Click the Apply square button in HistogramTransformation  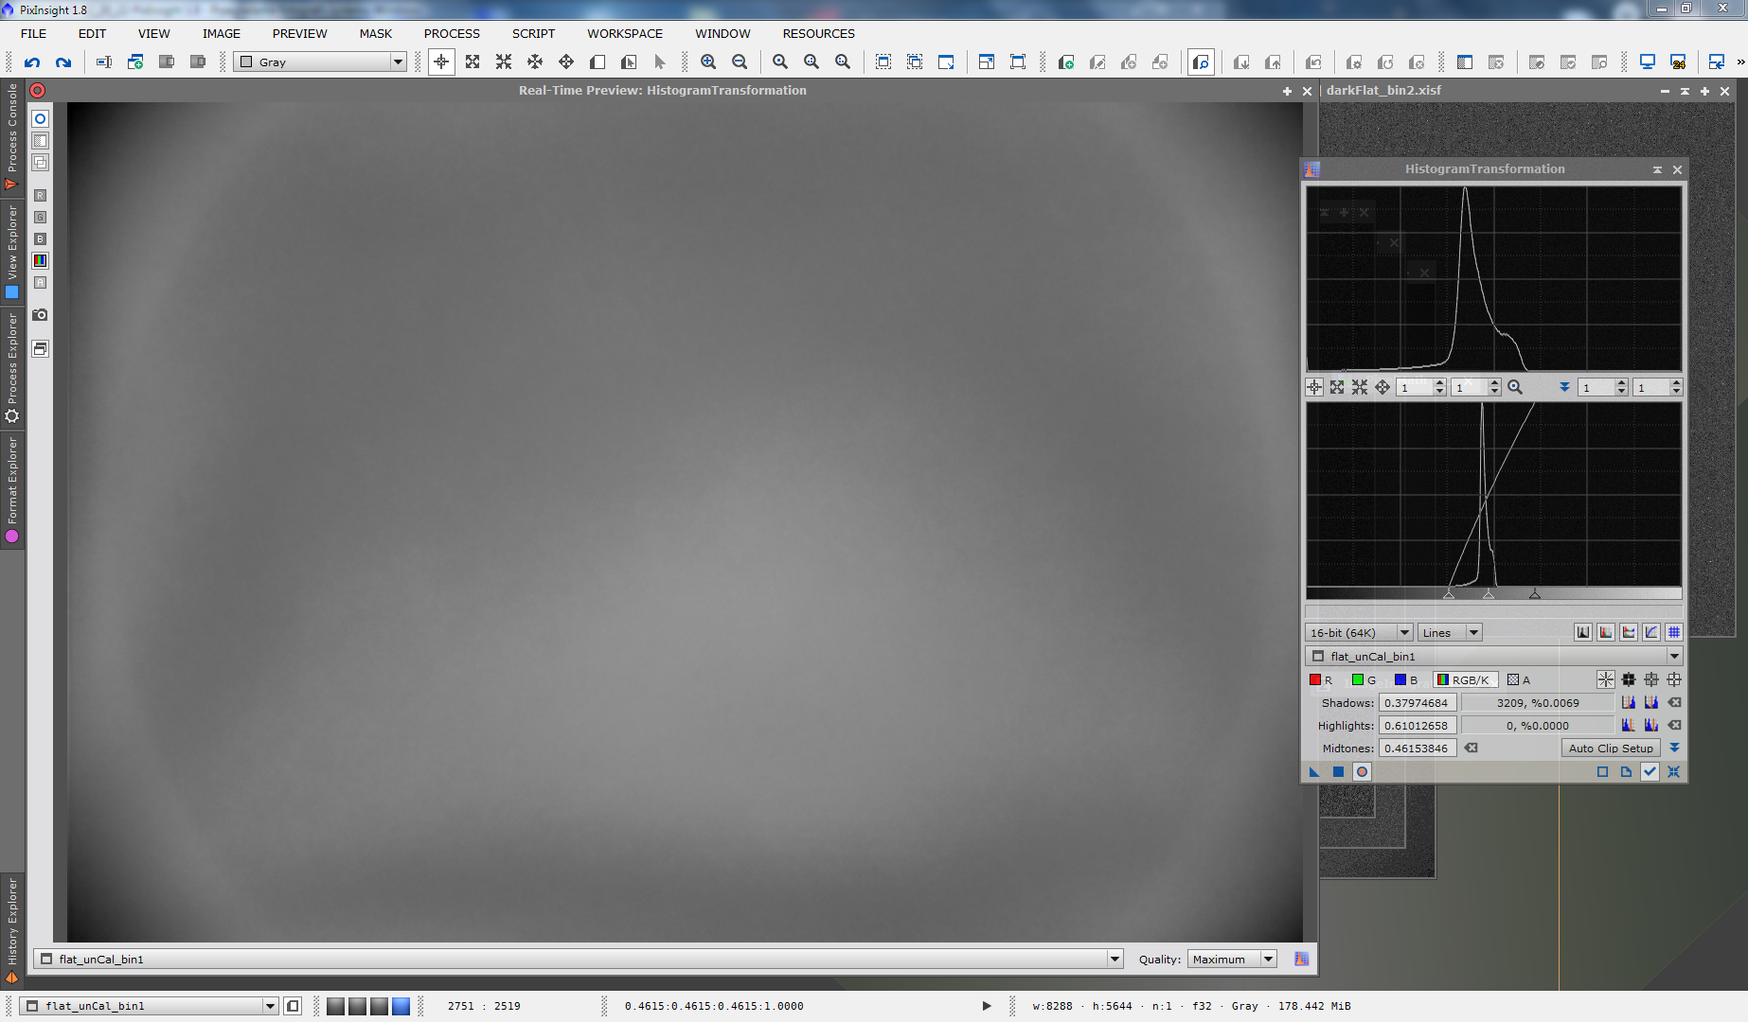click(1338, 772)
